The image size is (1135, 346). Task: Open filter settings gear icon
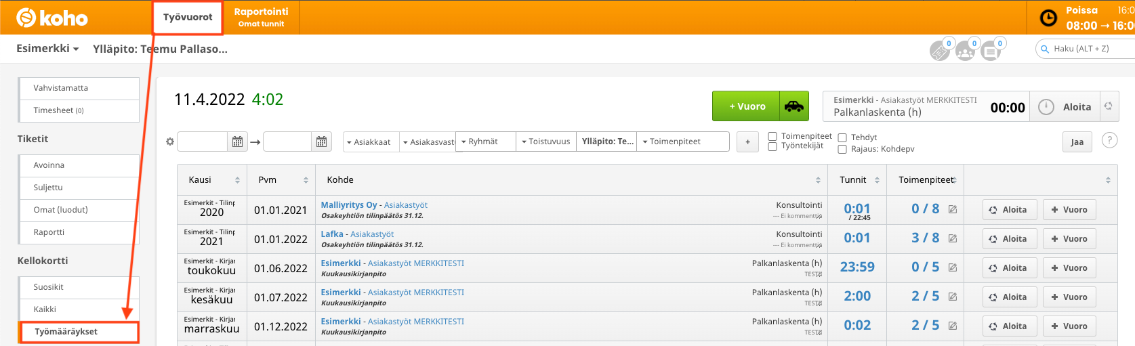[x=170, y=142]
